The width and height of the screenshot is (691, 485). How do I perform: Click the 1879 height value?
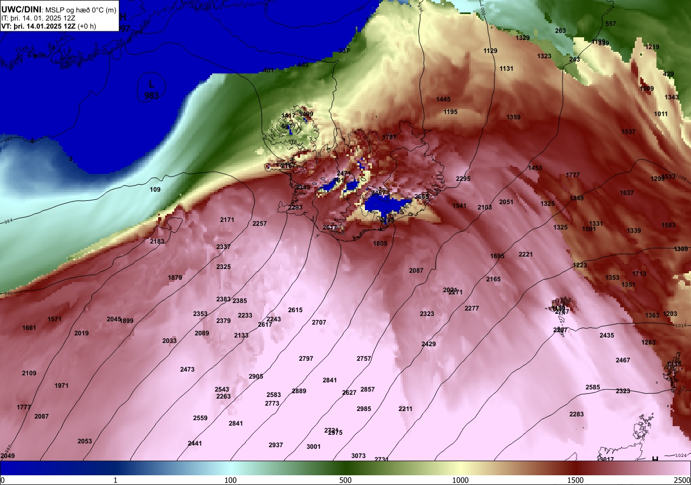[175, 278]
